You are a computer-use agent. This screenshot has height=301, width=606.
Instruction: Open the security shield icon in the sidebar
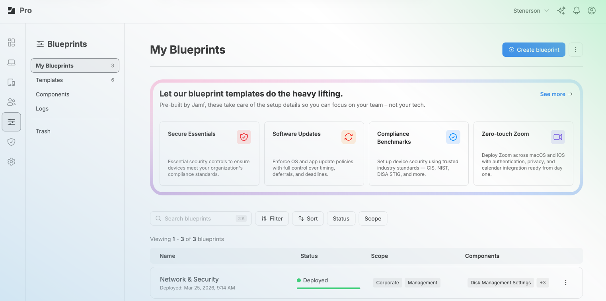tap(11, 142)
